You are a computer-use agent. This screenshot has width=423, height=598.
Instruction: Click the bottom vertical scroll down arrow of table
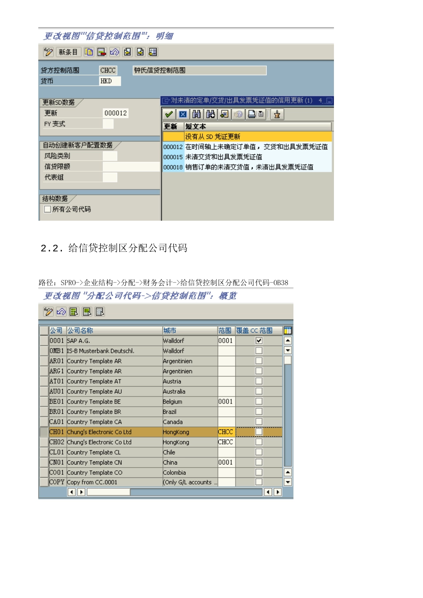(288, 482)
